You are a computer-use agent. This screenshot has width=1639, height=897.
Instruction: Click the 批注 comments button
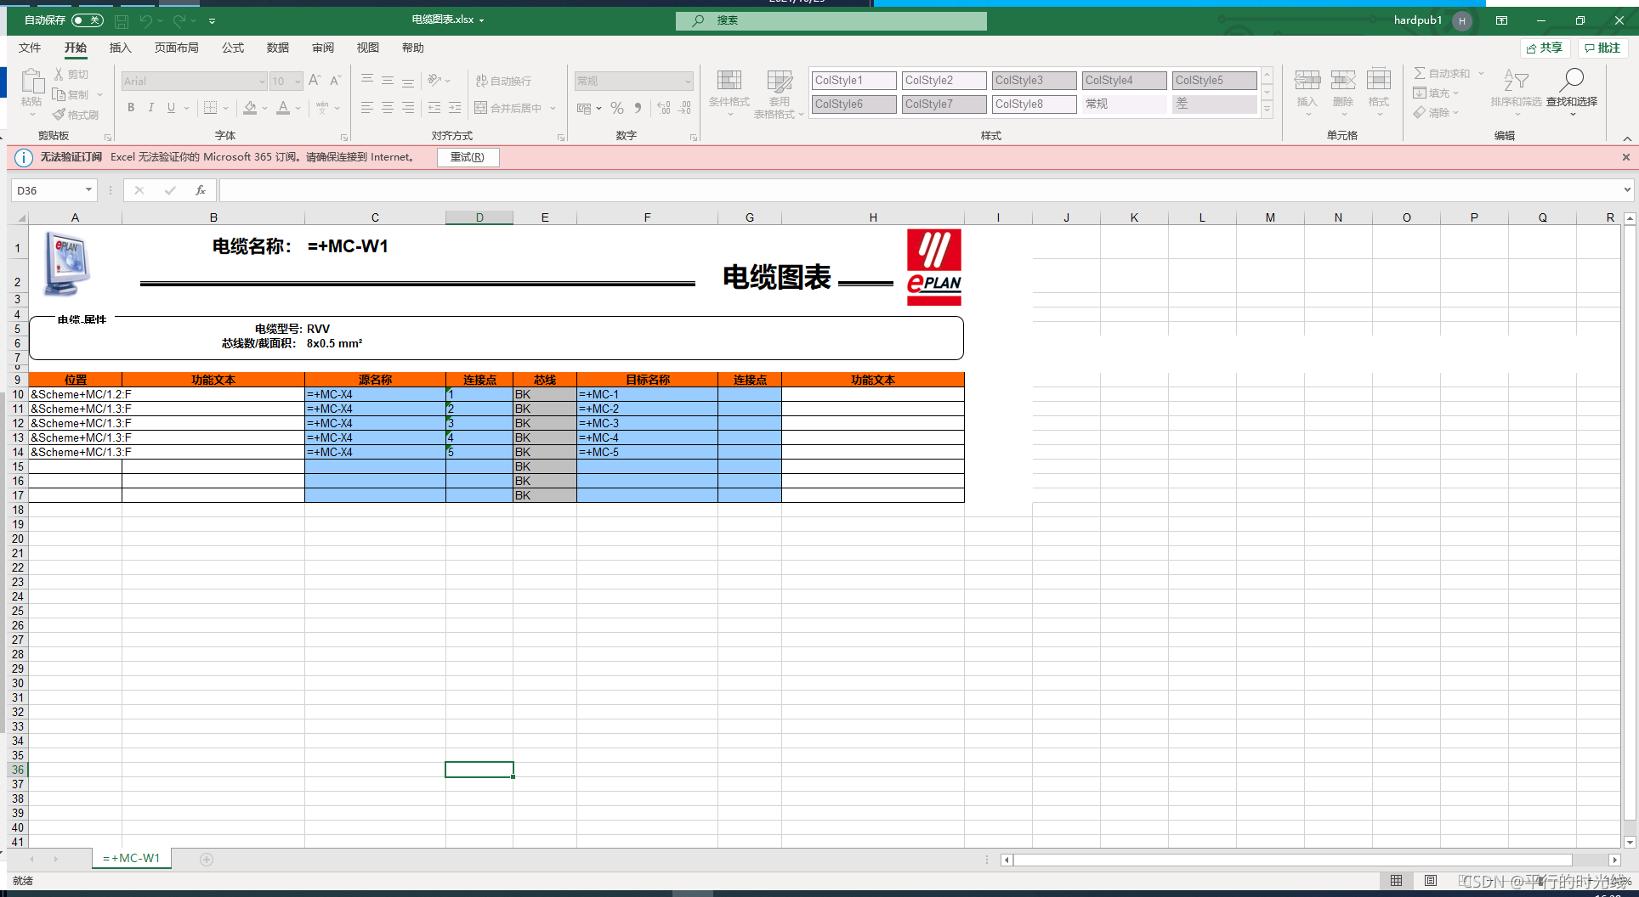tap(1602, 48)
